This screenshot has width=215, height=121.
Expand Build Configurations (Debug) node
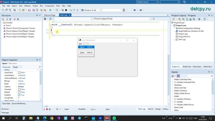point(174,28)
